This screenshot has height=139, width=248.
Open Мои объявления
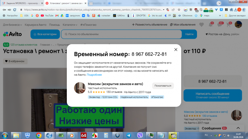pyautogui.click(x=183, y=25)
